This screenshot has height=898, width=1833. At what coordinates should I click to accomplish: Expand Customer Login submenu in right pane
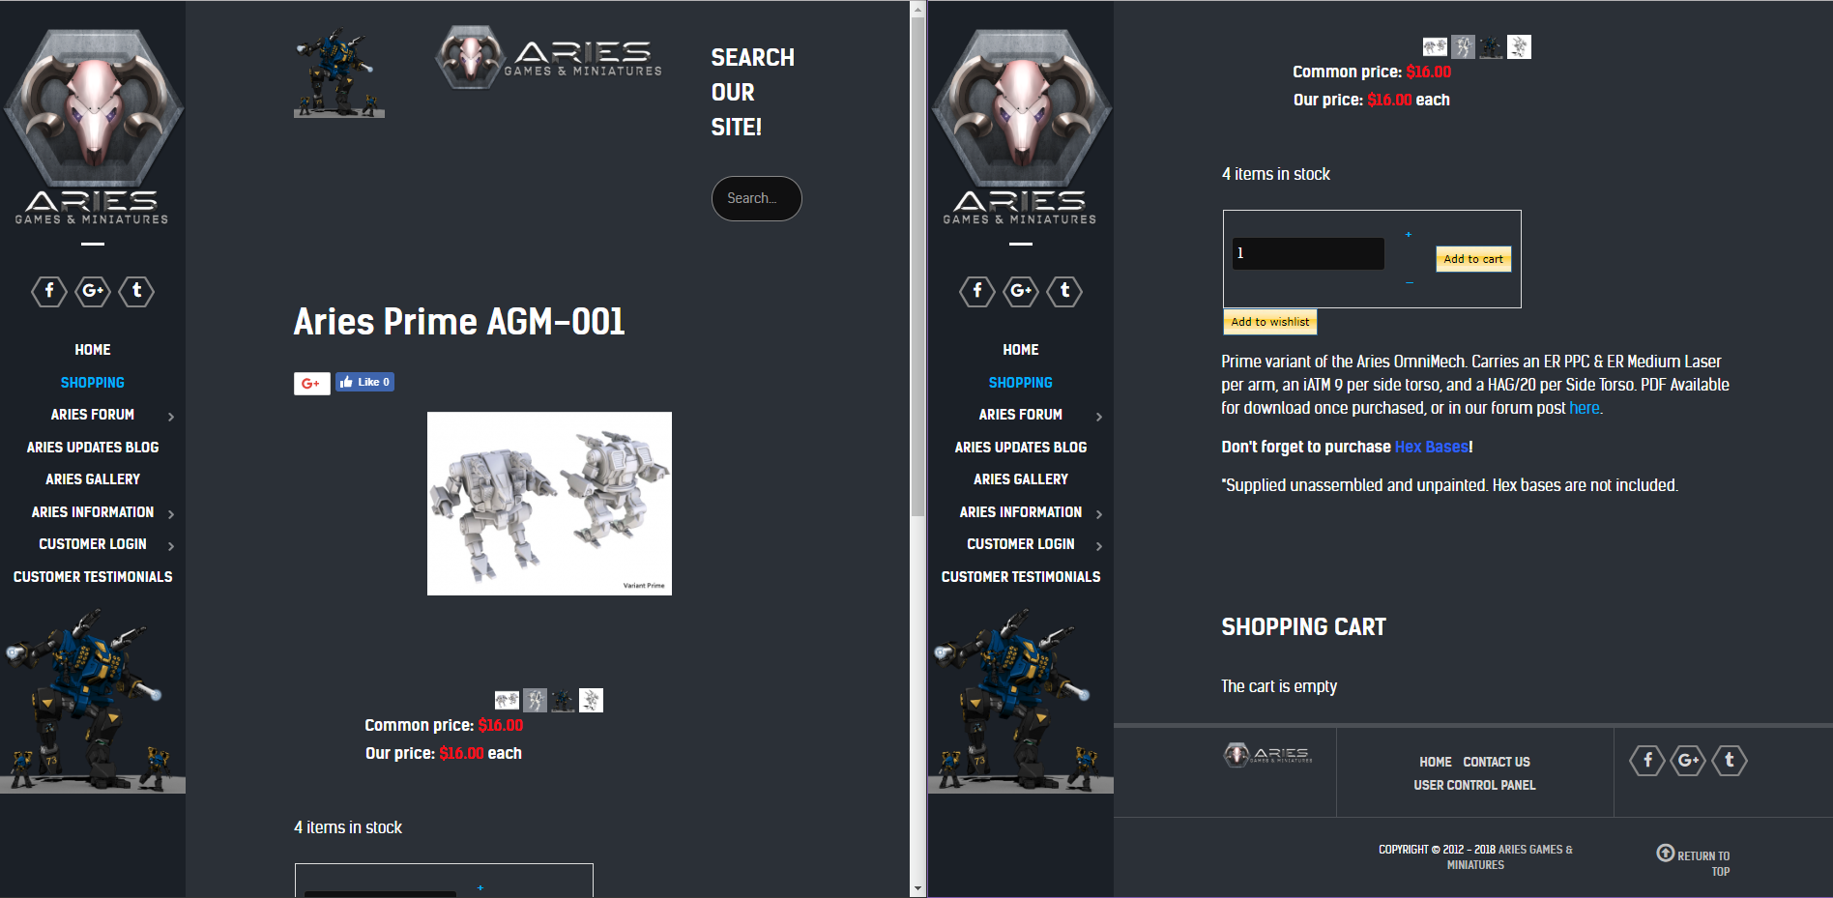click(1099, 546)
